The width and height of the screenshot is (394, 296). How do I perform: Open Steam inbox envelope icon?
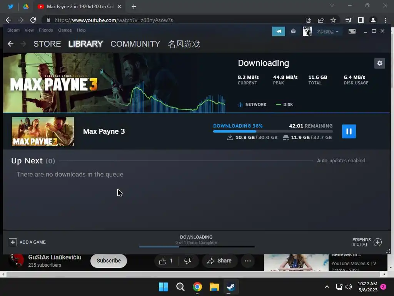293,31
